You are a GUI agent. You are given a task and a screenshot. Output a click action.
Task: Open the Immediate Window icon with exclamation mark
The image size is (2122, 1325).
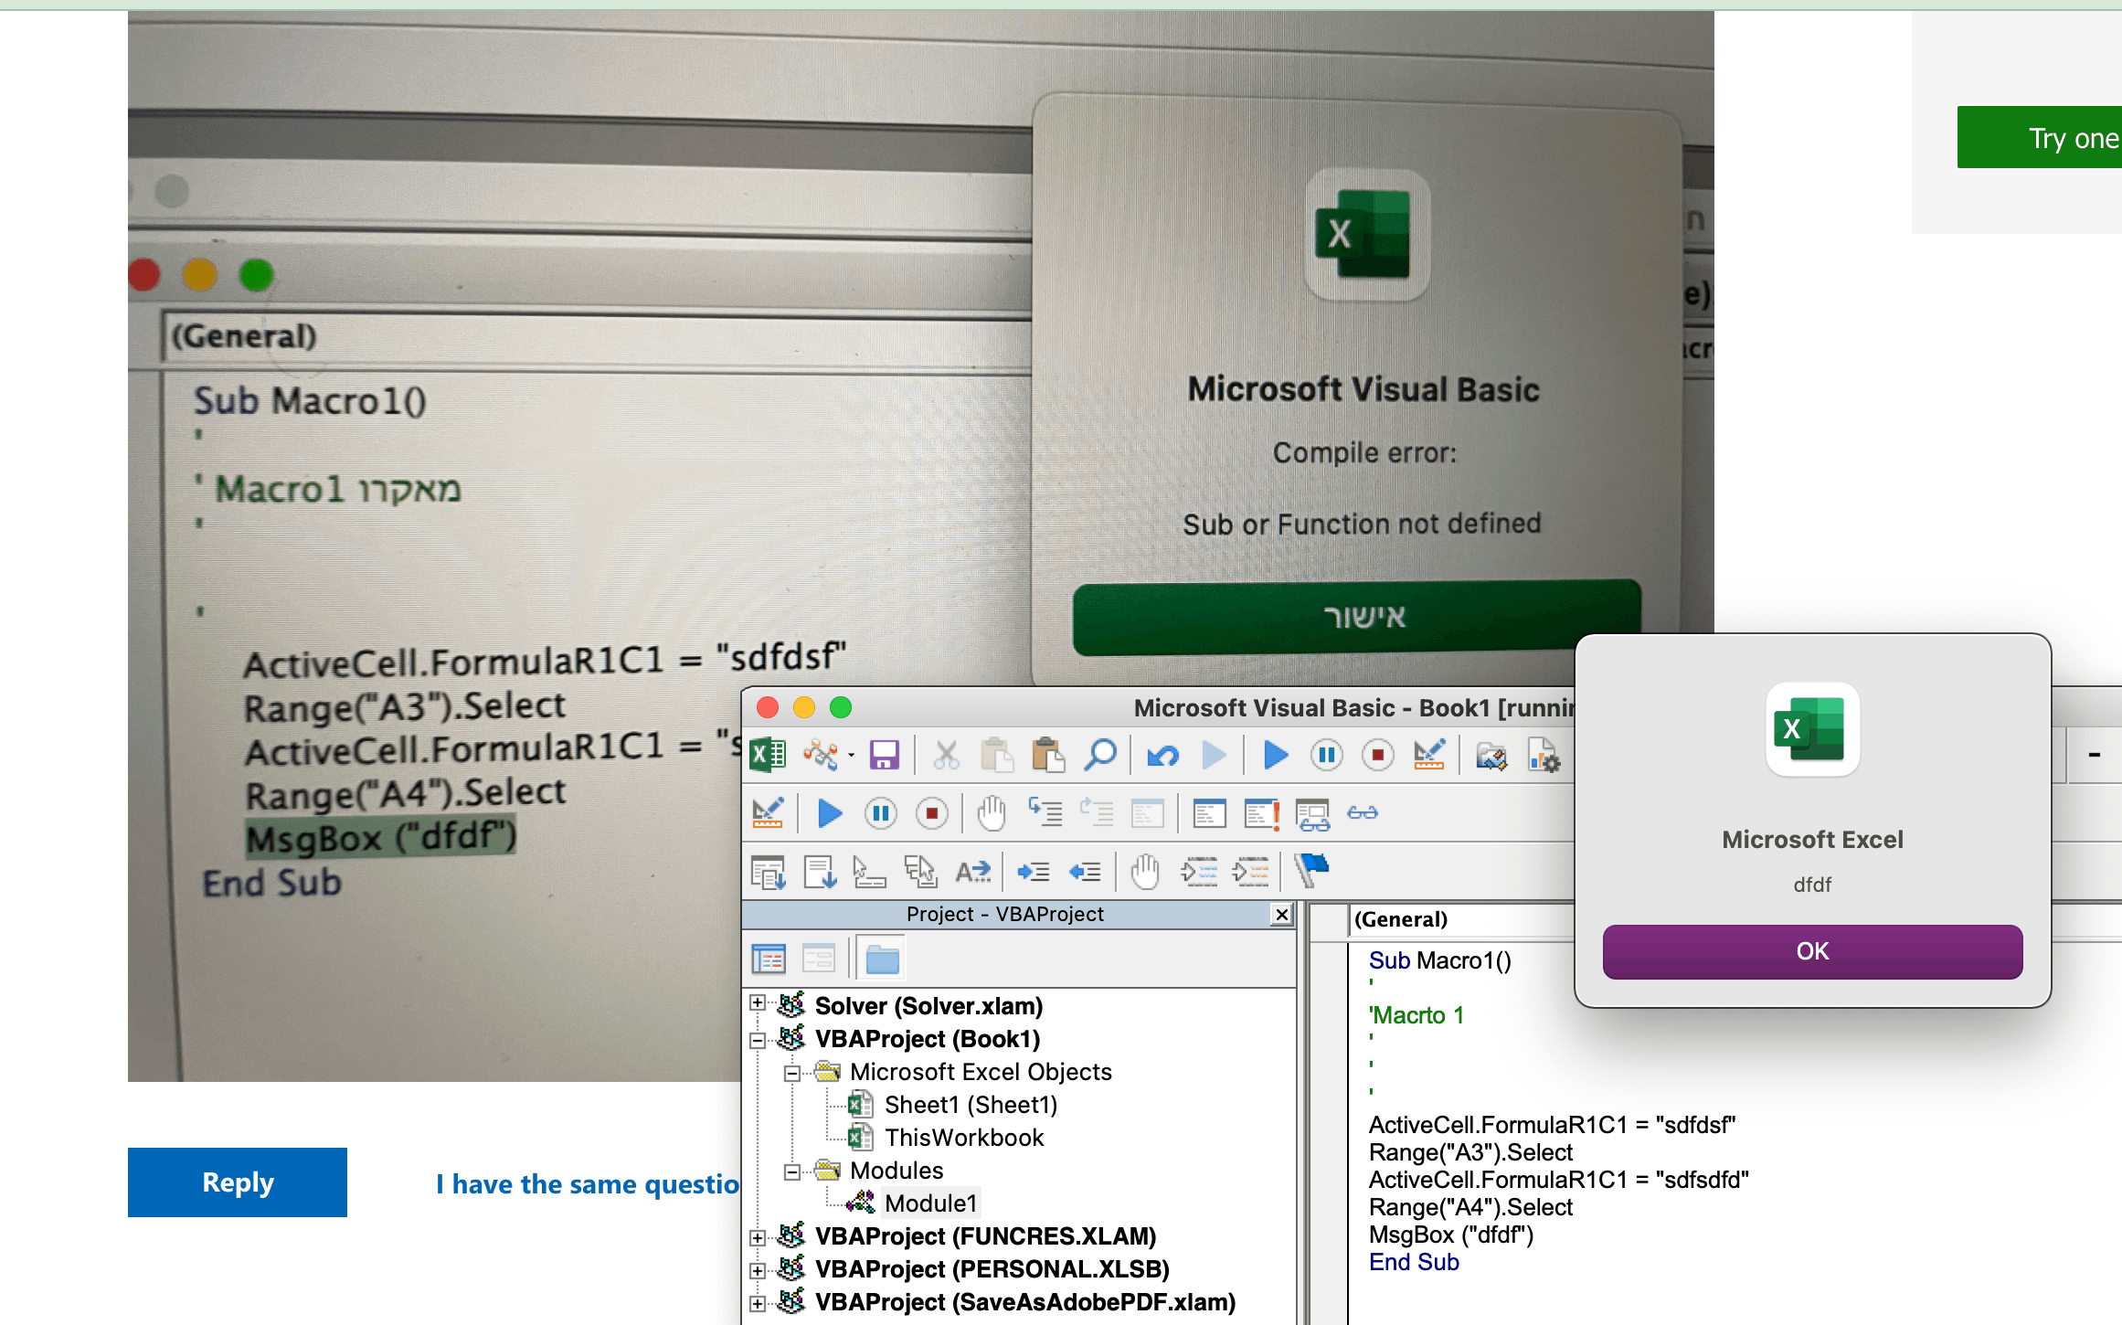tap(1262, 812)
